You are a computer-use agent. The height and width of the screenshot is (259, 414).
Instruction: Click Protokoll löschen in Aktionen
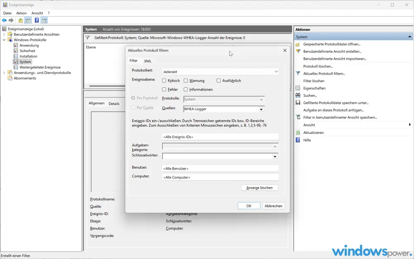tap(318, 67)
